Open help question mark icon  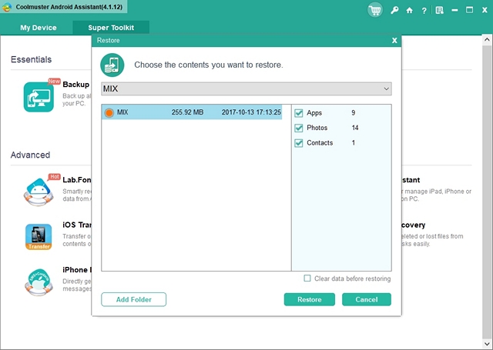coord(423,11)
